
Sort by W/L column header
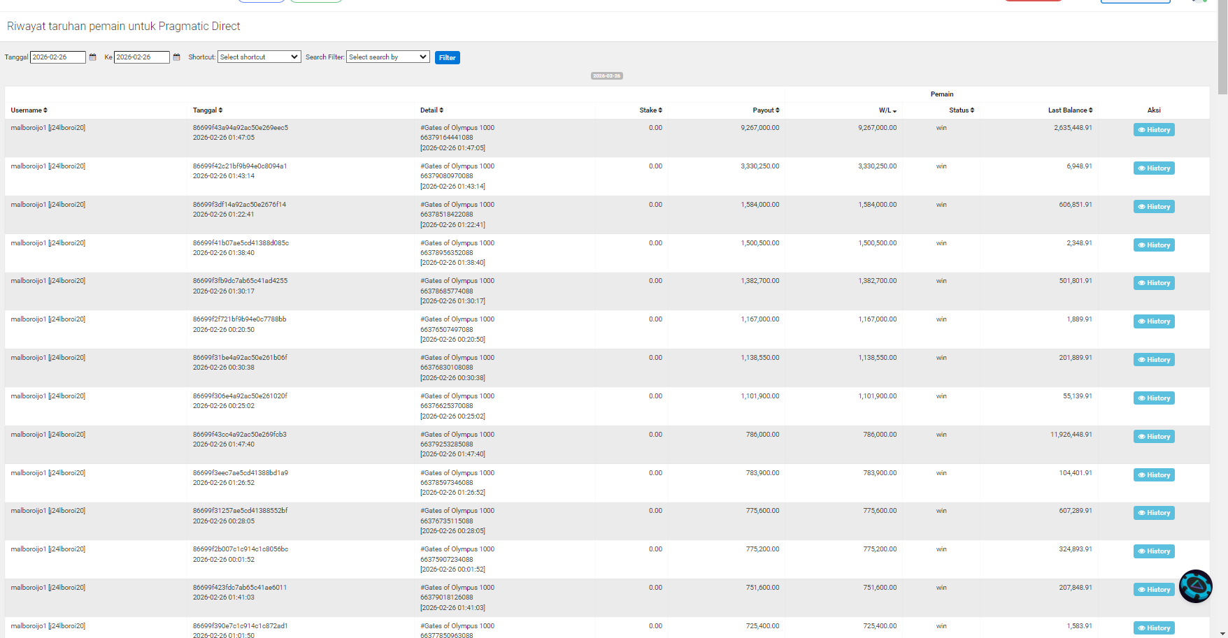[887, 110]
